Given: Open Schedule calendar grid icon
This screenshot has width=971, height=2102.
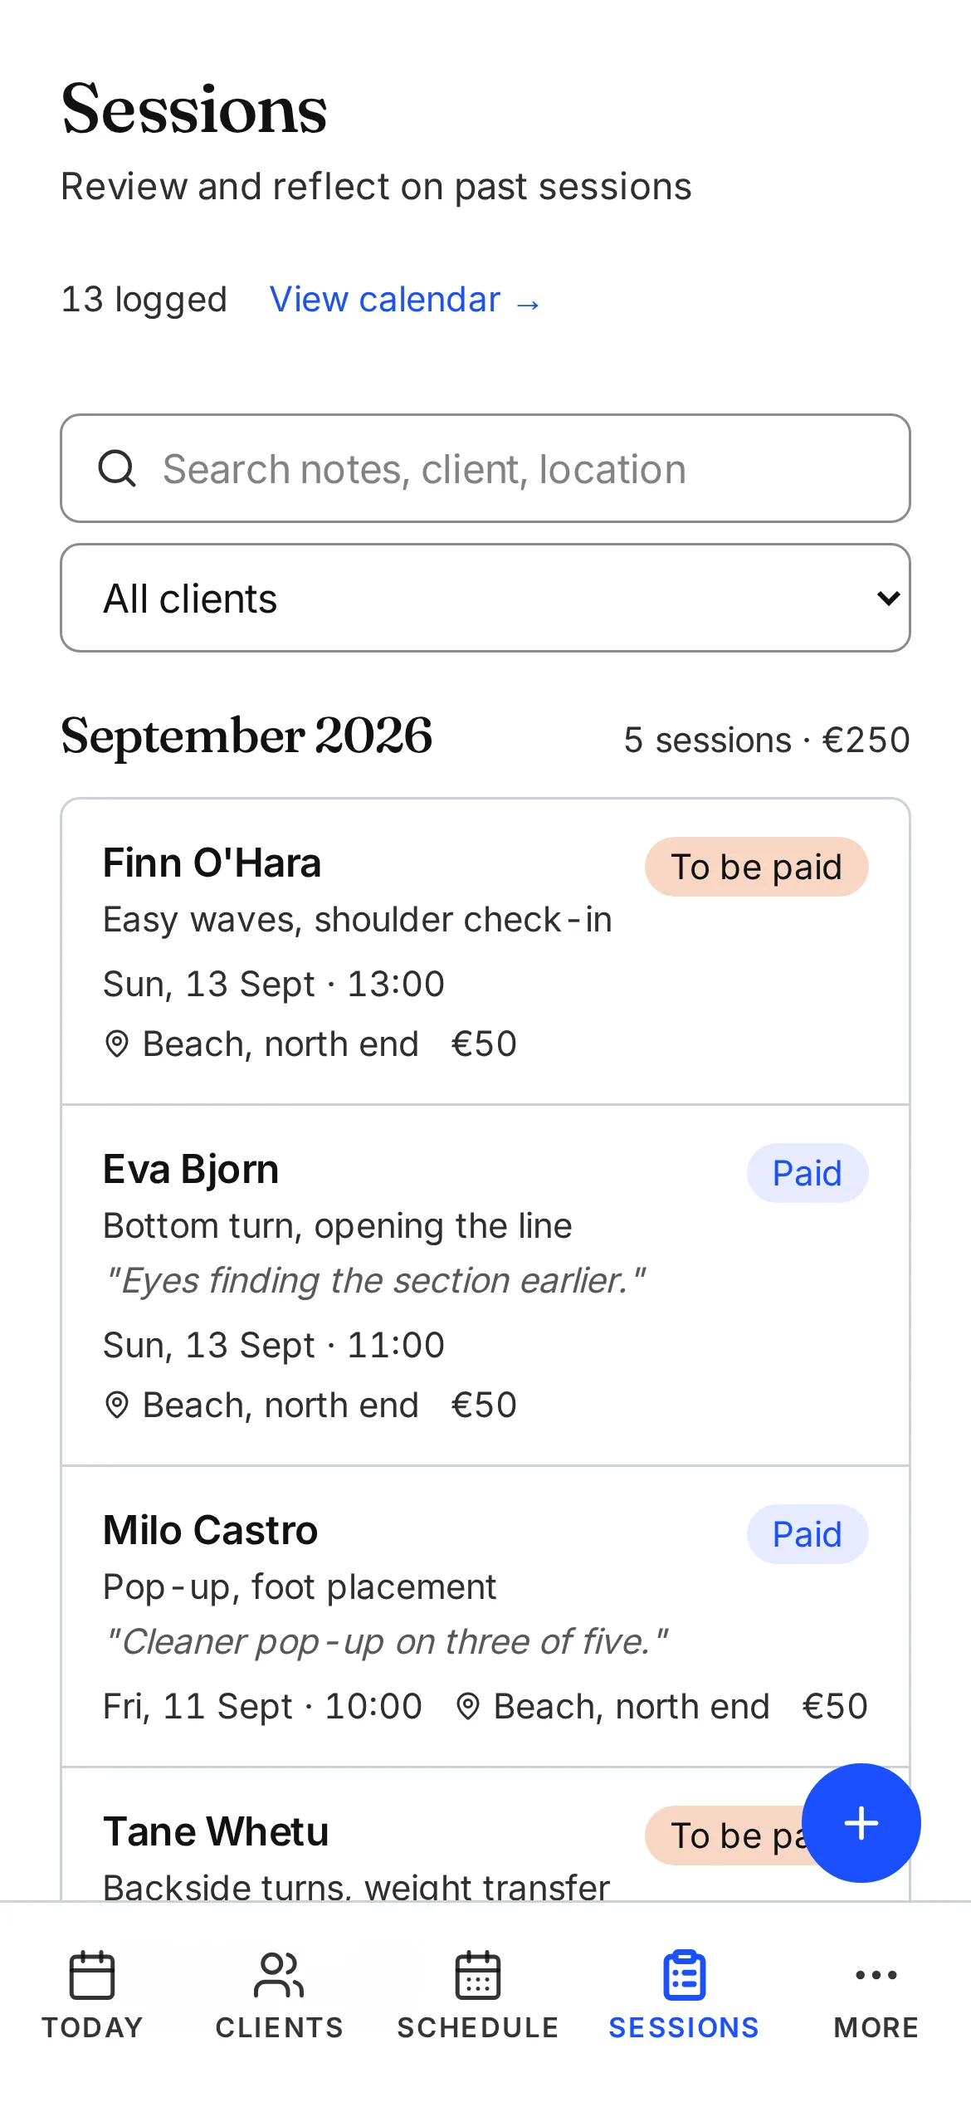Looking at the screenshot, I should 478,1975.
